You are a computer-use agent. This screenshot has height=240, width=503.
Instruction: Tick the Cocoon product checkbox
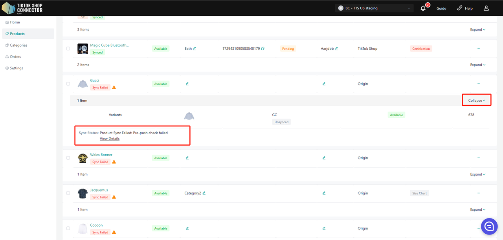pos(68,228)
